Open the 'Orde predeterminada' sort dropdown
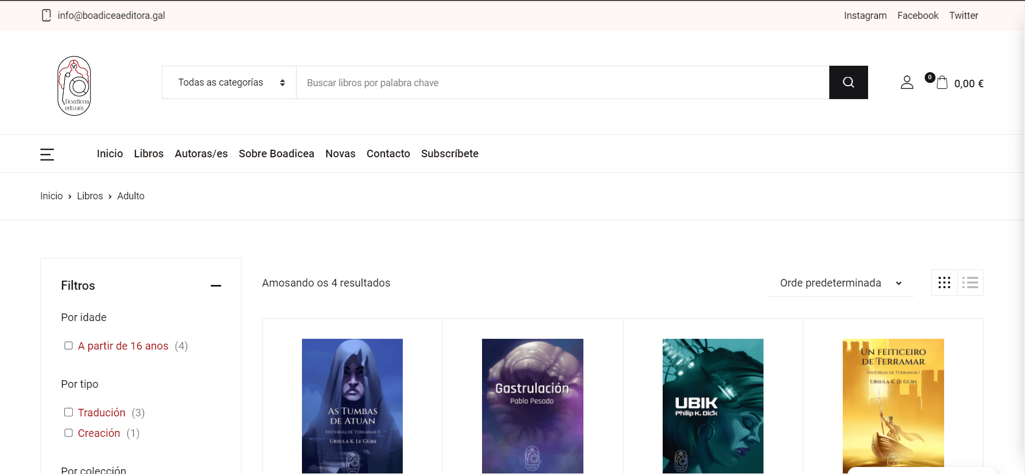 point(841,283)
